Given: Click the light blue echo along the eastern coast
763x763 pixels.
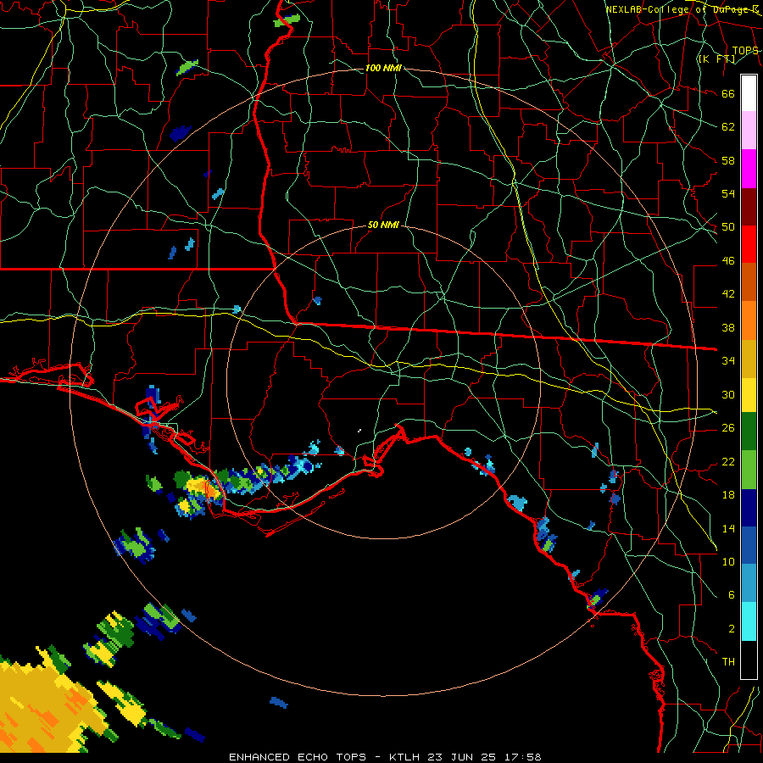Looking at the screenshot, I should (x=518, y=503).
